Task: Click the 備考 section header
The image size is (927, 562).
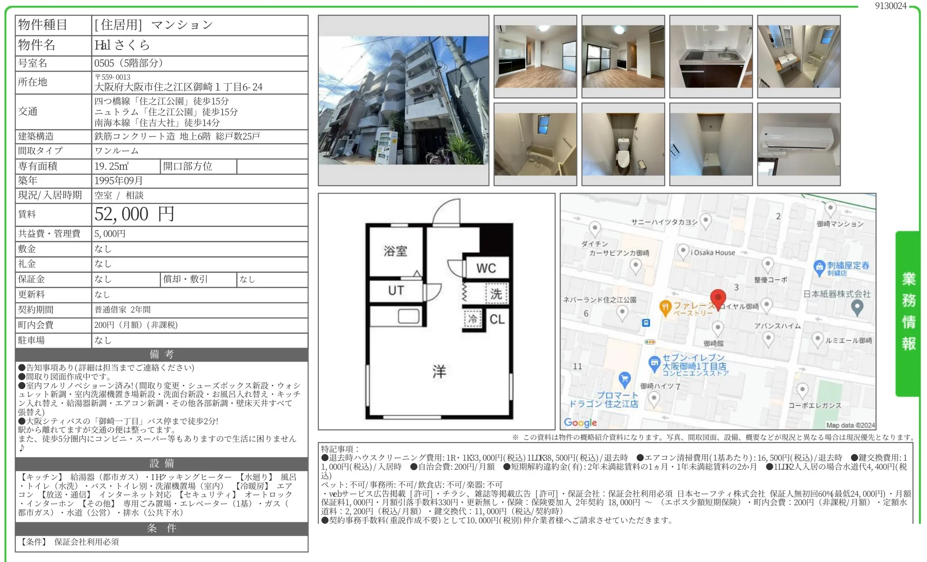Action: pyautogui.click(x=161, y=354)
